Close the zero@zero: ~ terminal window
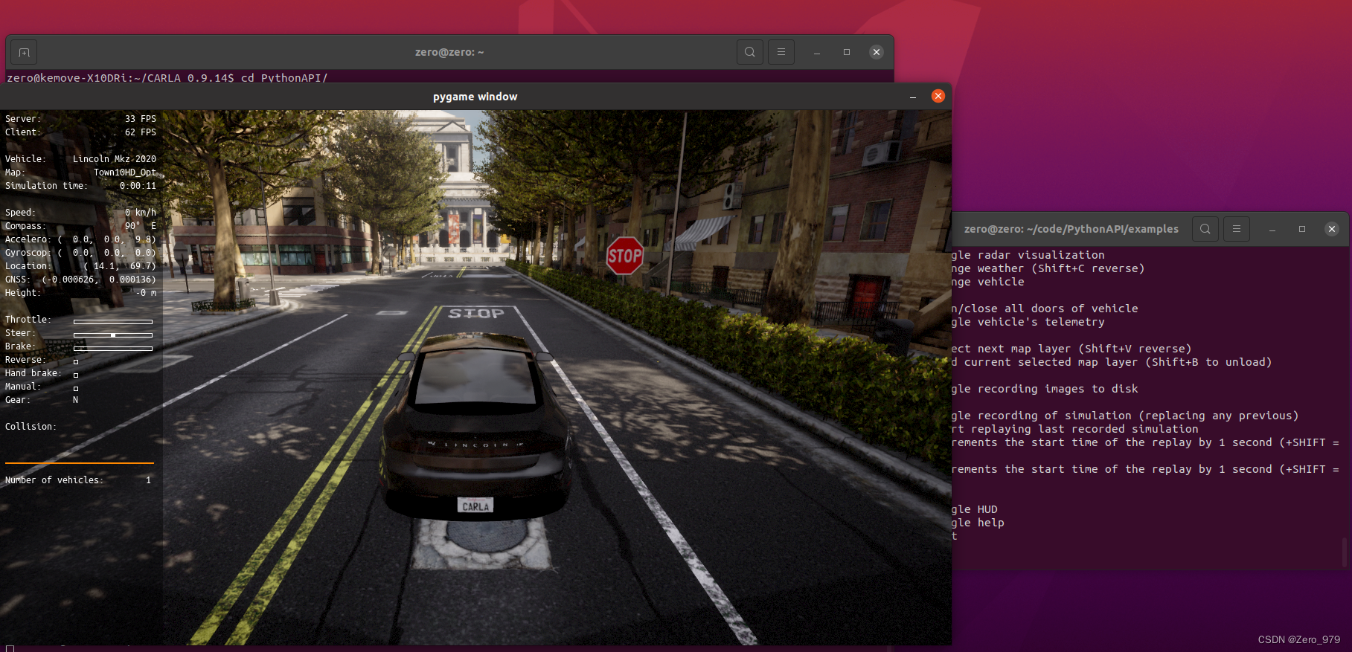The image size is (1352, 652). (x=876, y=52)
